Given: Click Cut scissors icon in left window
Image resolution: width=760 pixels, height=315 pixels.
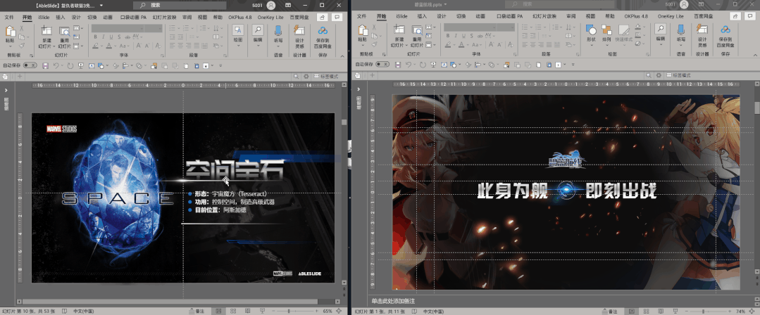Looking at the screenshot, I should [x=21, y=29].
